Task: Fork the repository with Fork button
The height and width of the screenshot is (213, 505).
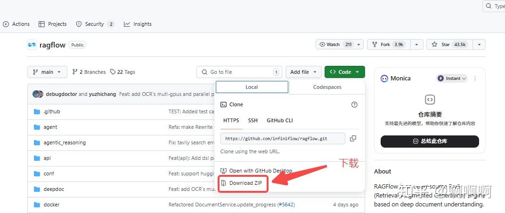Action: point(389,45)
